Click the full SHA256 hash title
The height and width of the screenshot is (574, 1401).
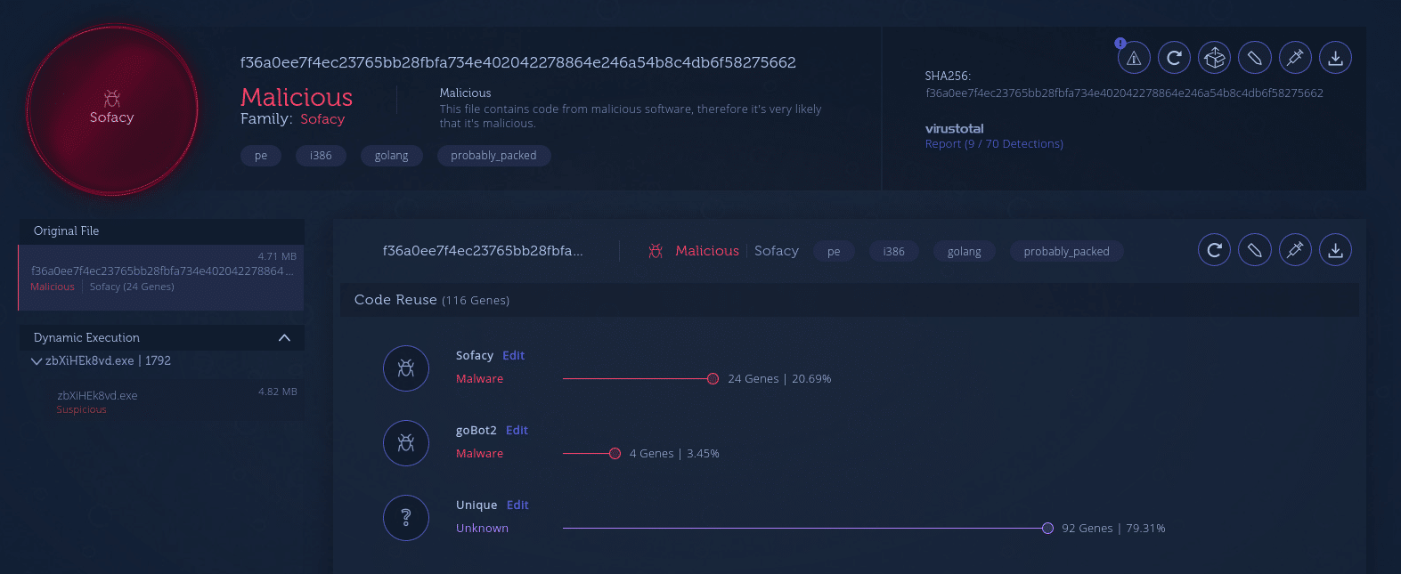(518, 62)
